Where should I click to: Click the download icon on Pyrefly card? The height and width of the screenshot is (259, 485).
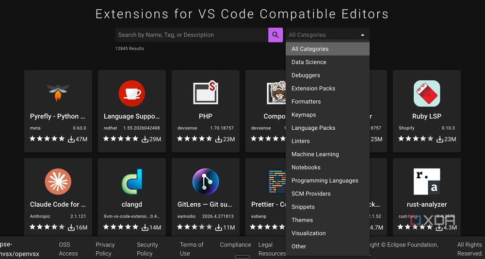71,139
